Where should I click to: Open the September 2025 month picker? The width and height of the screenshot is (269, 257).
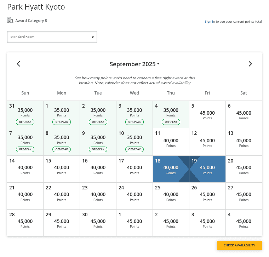point(134,64)
